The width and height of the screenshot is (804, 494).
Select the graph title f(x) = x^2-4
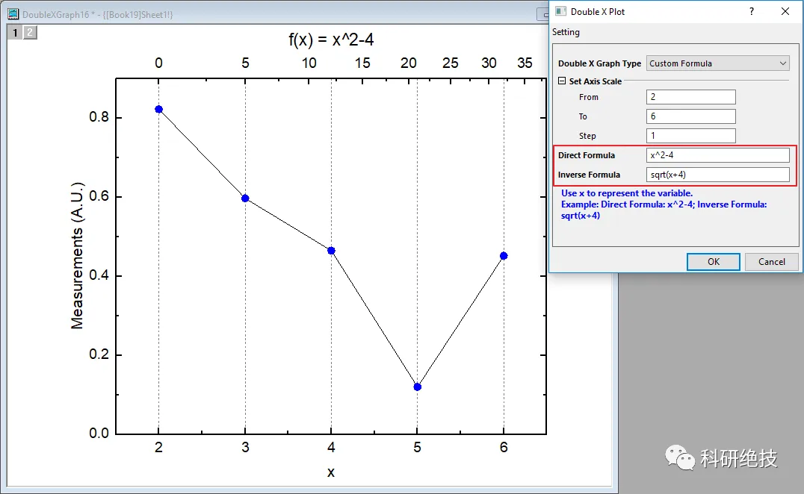tap(331, 40)
